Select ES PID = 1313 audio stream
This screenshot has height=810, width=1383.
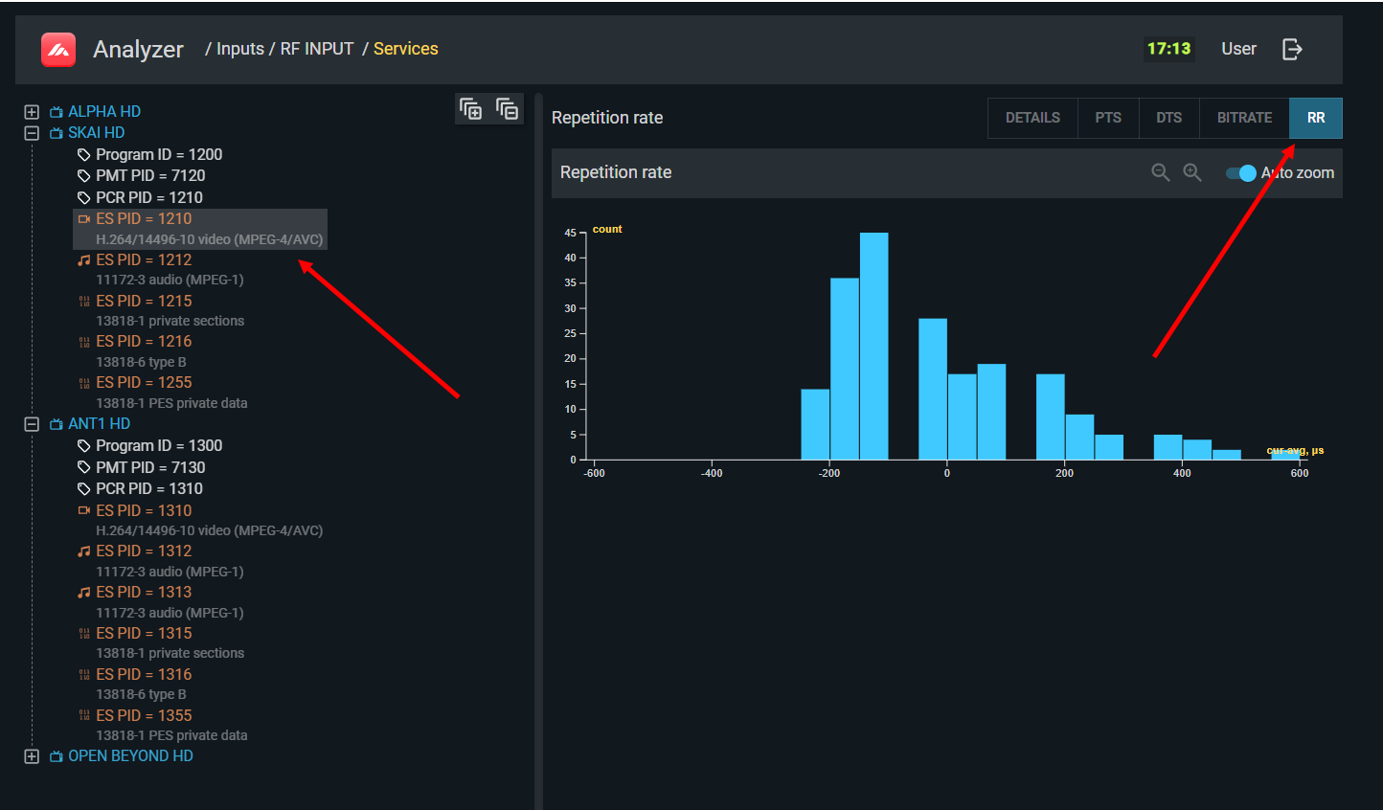click(144, 593)
